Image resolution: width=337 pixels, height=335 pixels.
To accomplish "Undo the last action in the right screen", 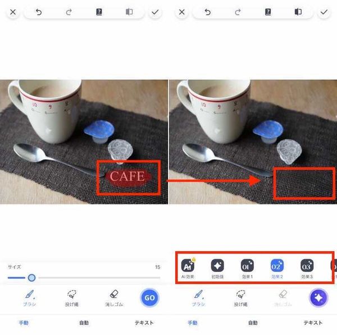I will [x=208, y=12].
